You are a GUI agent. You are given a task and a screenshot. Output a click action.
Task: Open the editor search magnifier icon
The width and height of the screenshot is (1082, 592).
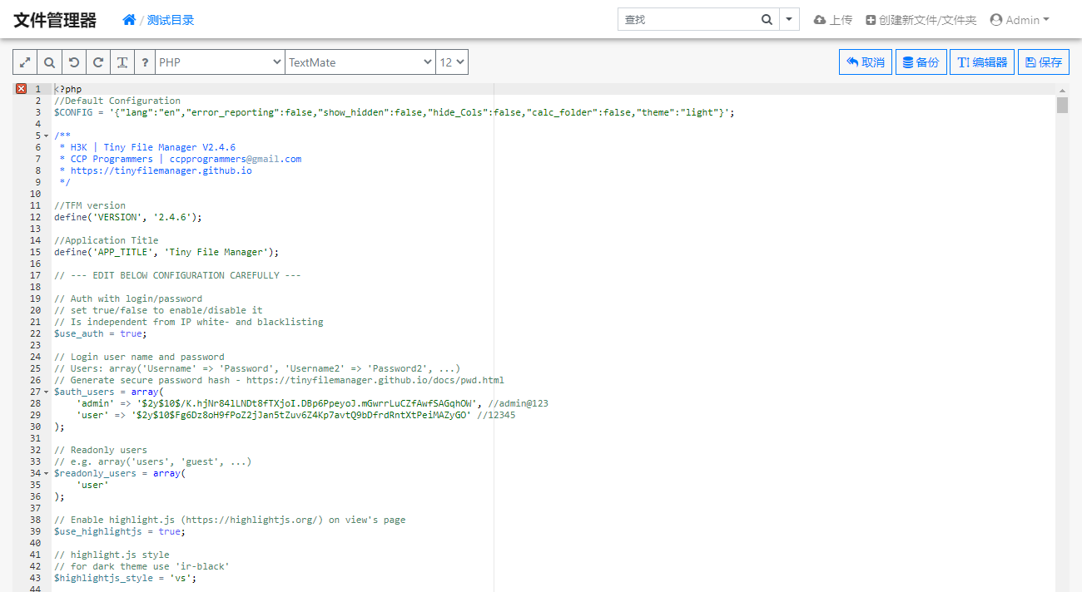(48, 62)
